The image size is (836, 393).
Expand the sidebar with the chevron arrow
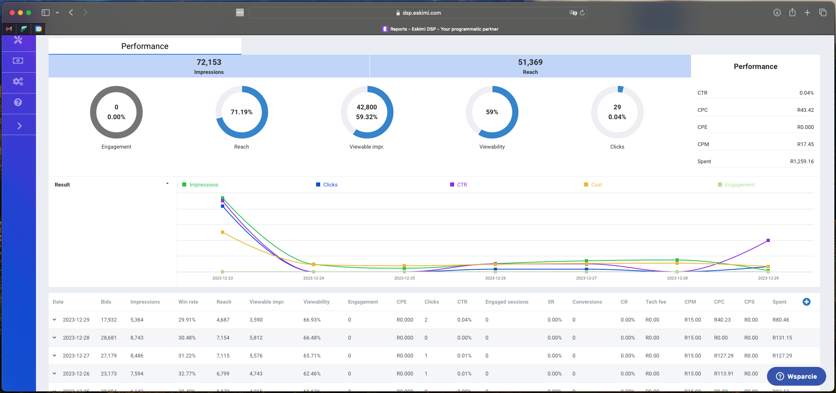click(x=19, y=126)
